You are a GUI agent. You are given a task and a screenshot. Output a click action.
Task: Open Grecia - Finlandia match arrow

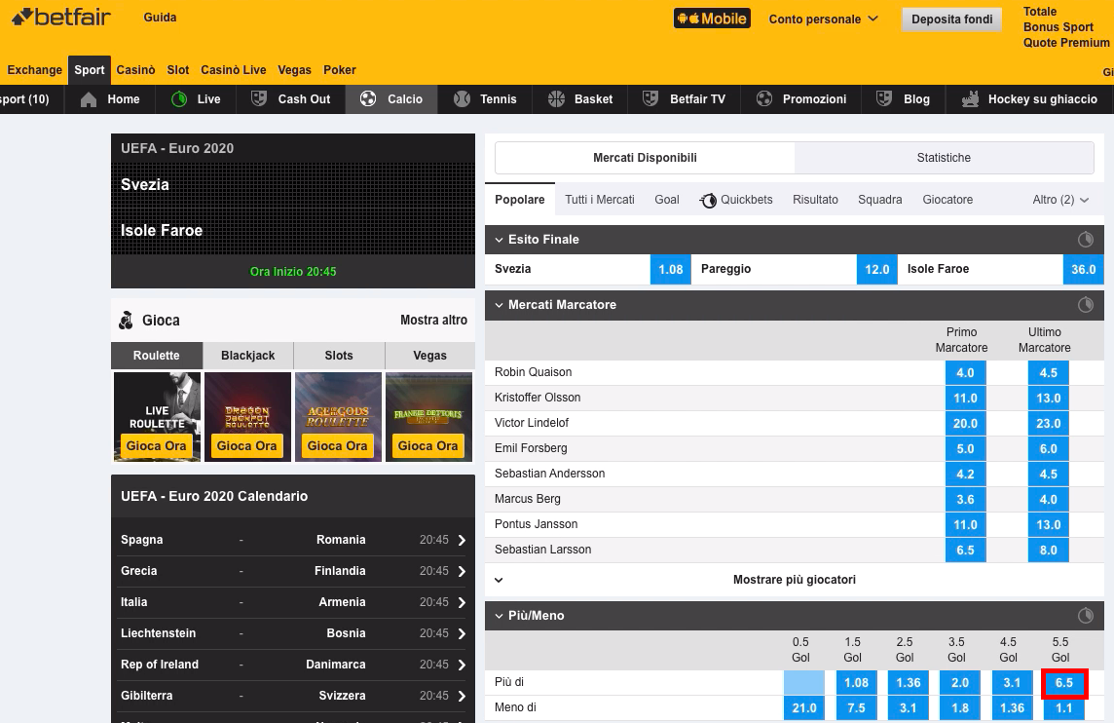point(462,572)
